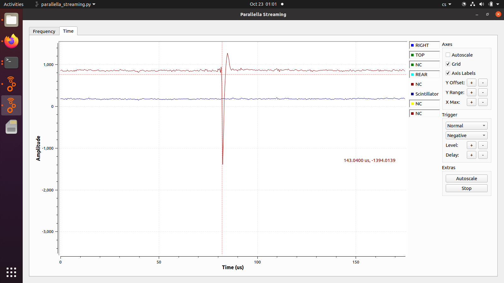Uncheck the Grid checkbox
Screen dimensions: 504x283
pos(448,64)
